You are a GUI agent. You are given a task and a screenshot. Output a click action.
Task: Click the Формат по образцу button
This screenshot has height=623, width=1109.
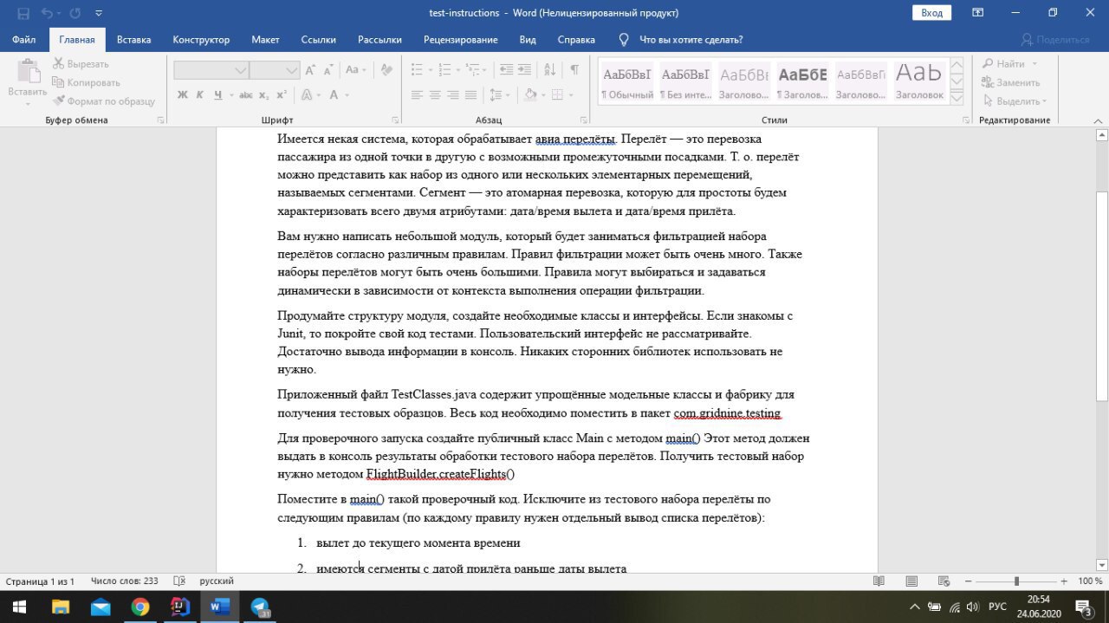click(103, 101)
